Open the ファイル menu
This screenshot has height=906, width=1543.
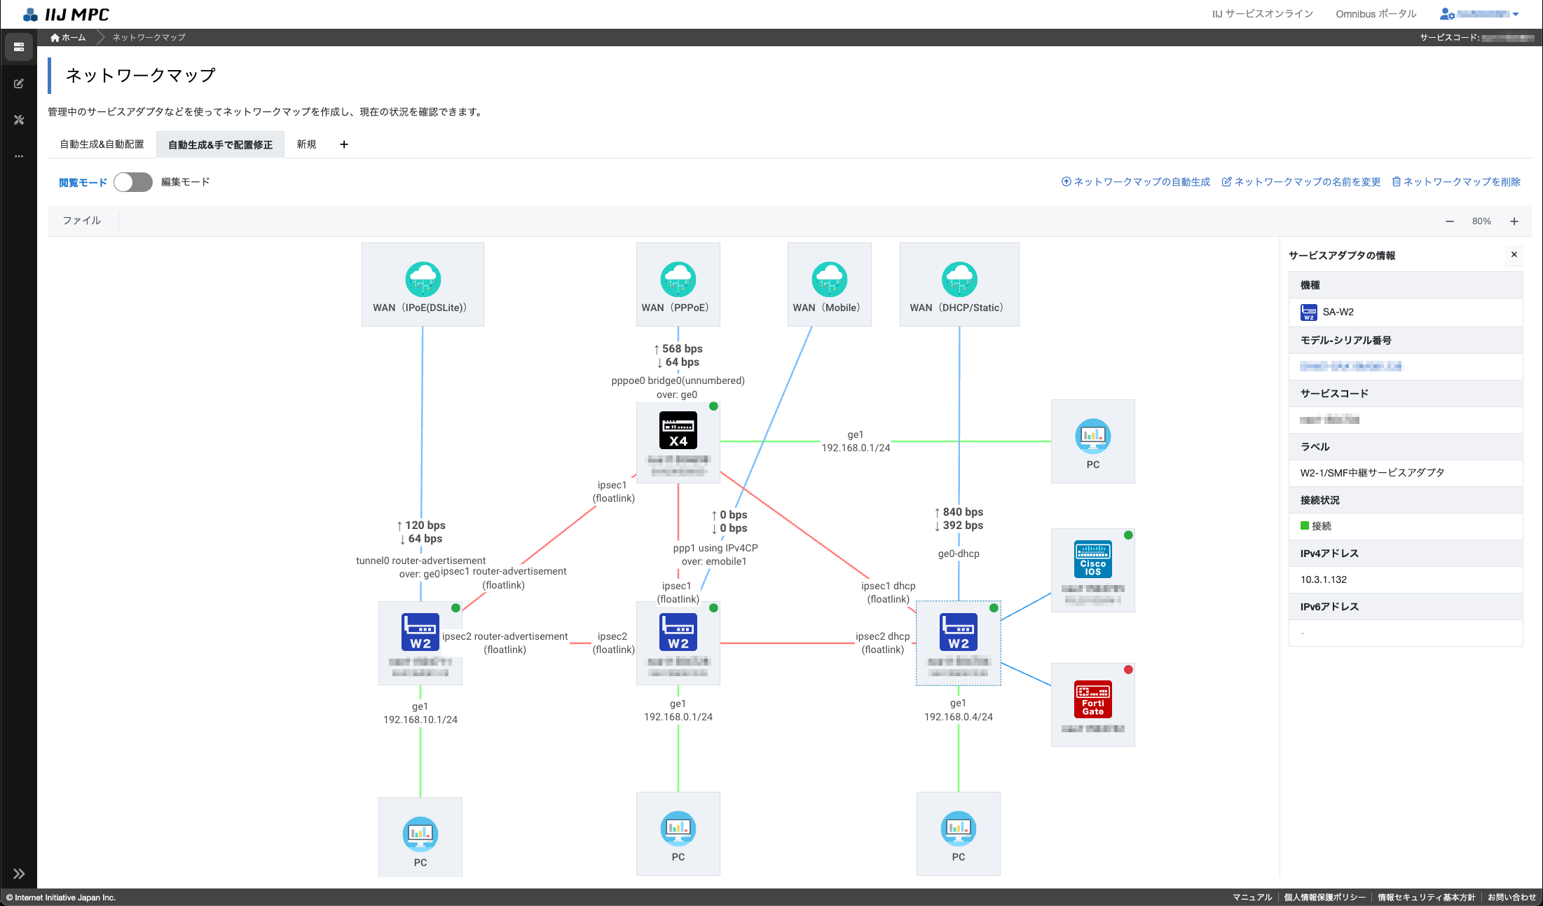(82, 221)
